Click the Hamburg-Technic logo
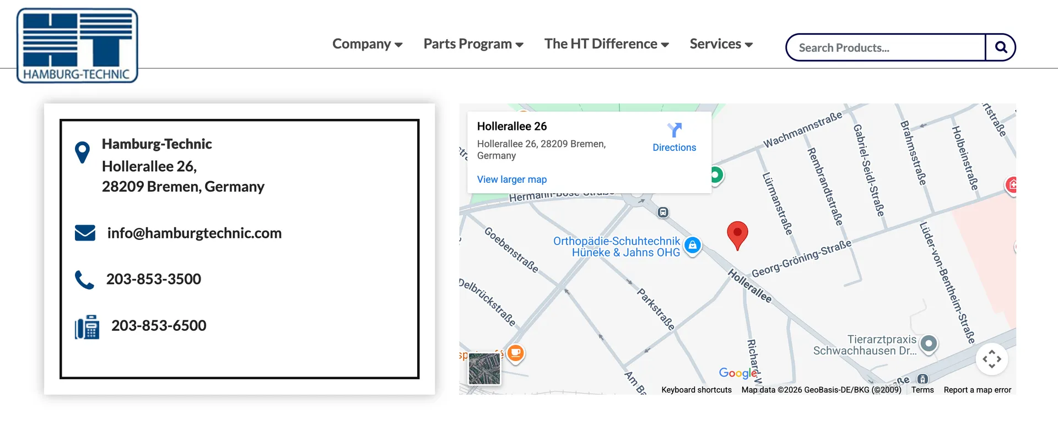Viewport: 1058px width, 431px height. pos(77,46)
